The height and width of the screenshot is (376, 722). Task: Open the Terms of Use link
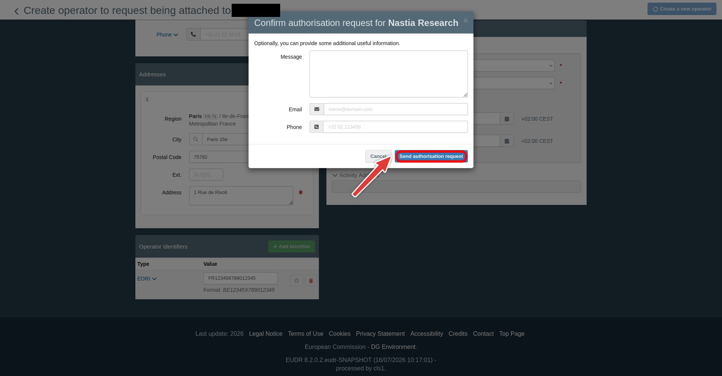coord(305,334)
